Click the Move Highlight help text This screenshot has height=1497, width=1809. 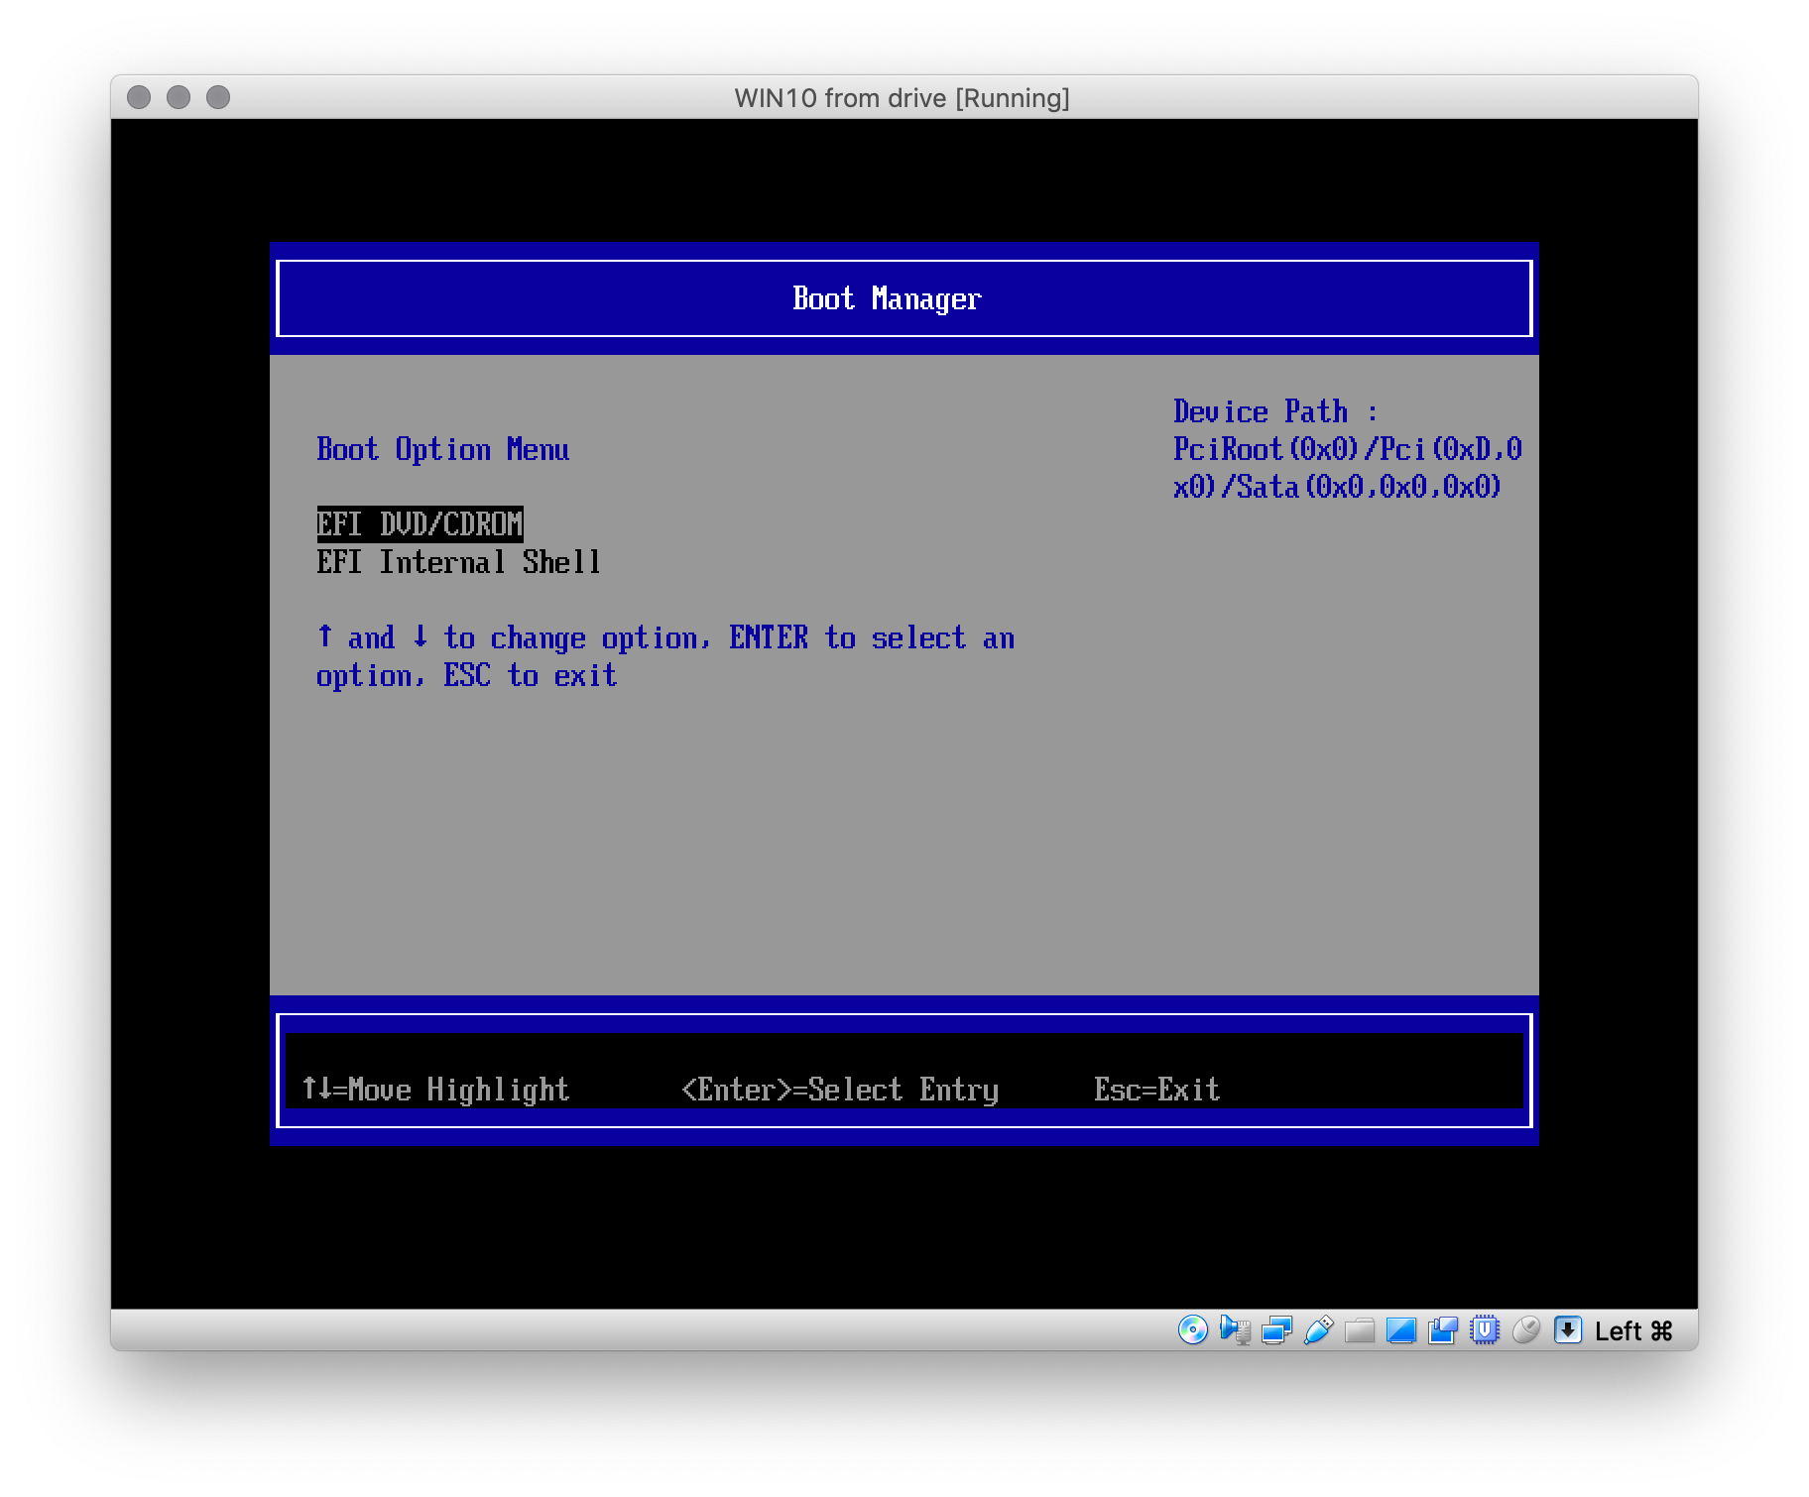tap(434, 1089)
